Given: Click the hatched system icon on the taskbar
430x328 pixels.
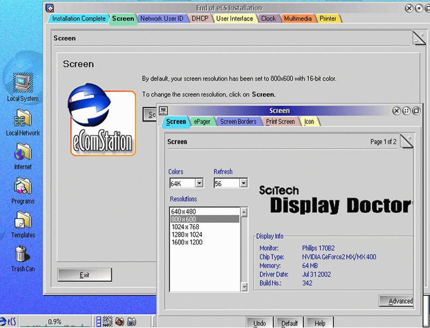Looking at the screenshot, I should point(108,321).
